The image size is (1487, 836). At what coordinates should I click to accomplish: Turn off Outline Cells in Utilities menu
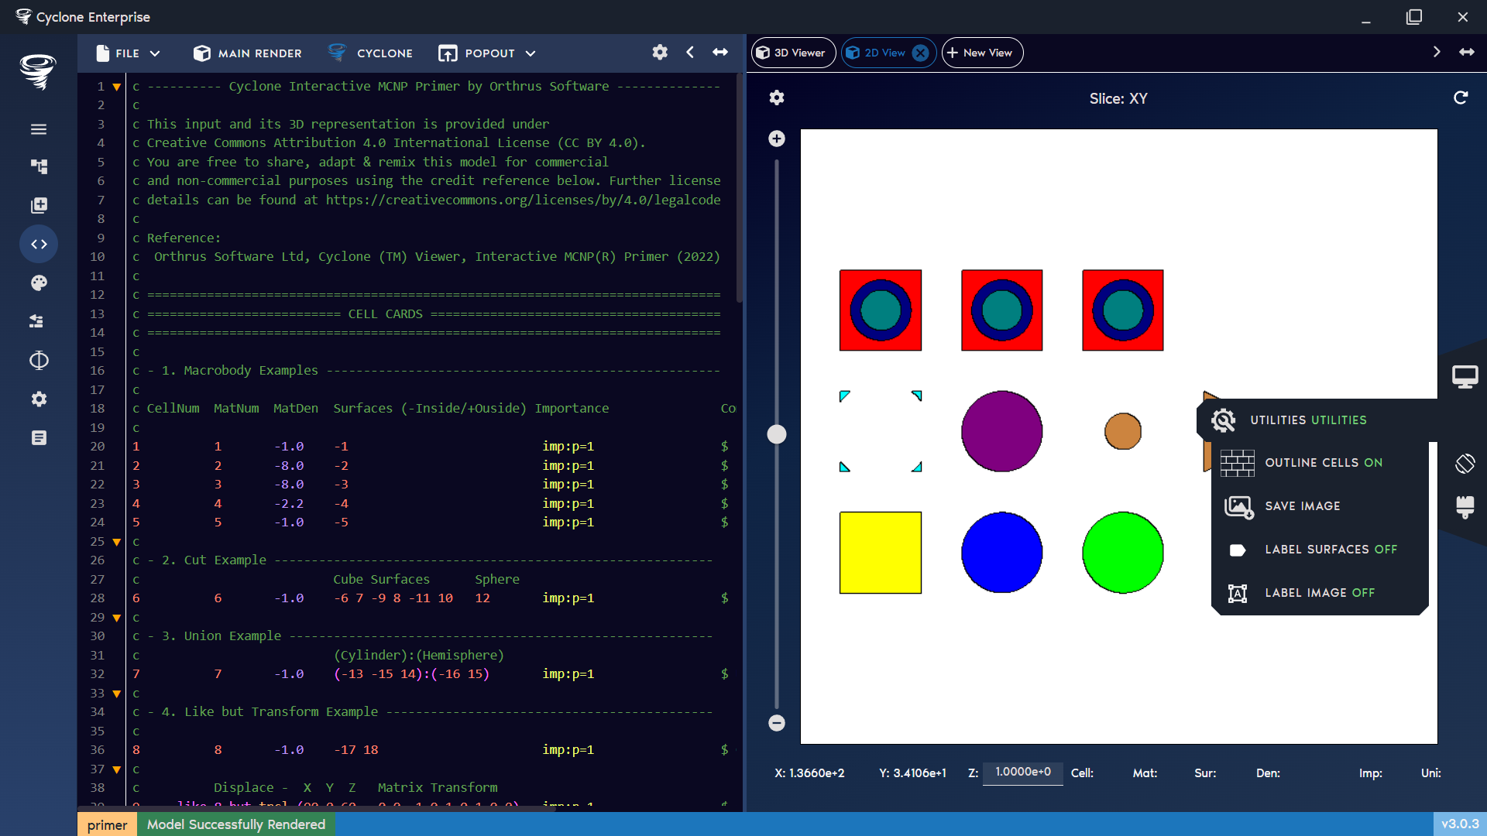pos(1324,462)
